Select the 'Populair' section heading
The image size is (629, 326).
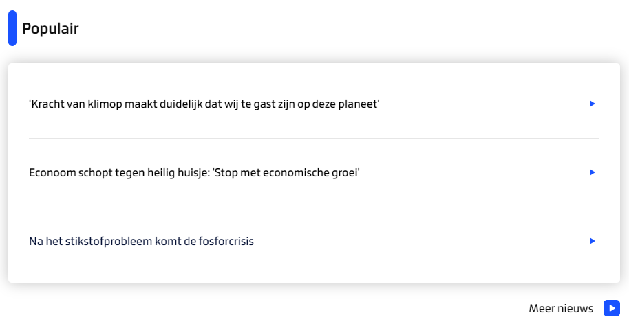click(x=50, y=29)
